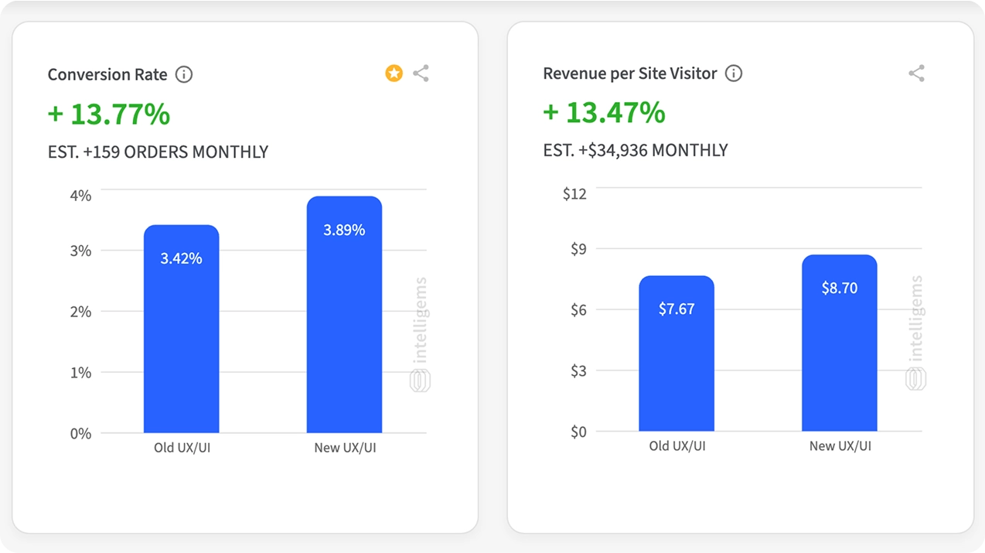The height and width of the screenshot is (553, 985).
Task: Share the Revenue per Site Visitor card
Action: click(x=916, y=73)
